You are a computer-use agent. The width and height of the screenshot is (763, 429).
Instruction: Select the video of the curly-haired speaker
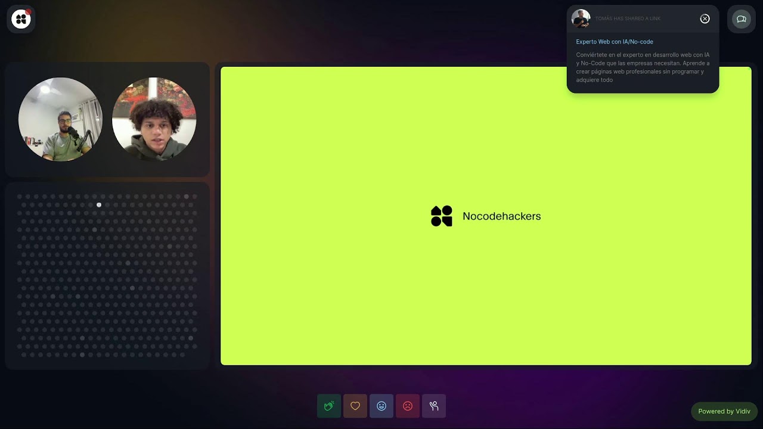[x=154, y=119]
